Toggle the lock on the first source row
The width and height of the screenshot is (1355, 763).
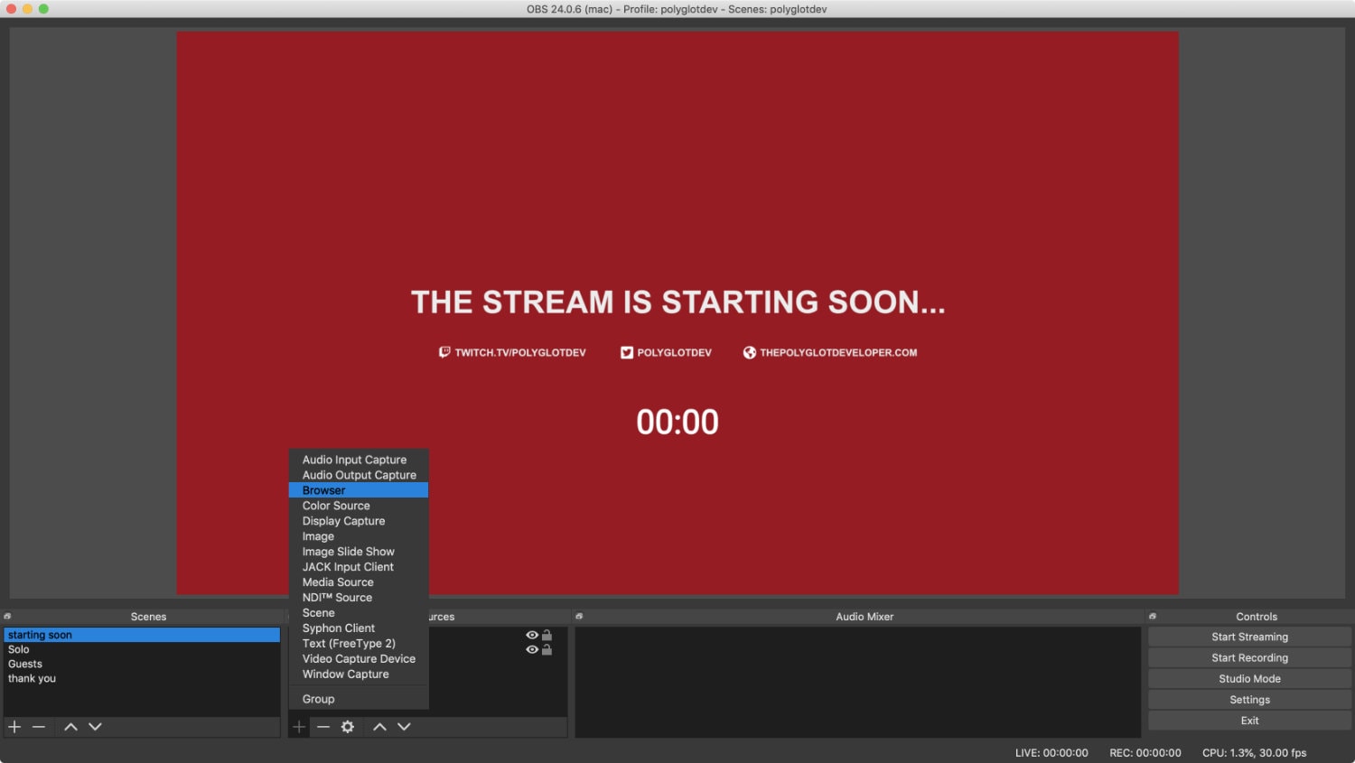tap(547, 635)
